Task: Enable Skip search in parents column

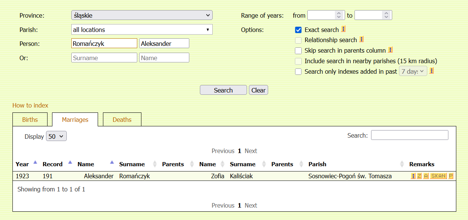Action: 298,50
